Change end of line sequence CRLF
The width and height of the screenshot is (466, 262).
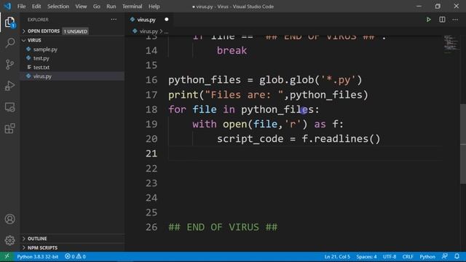click(408, 256)
